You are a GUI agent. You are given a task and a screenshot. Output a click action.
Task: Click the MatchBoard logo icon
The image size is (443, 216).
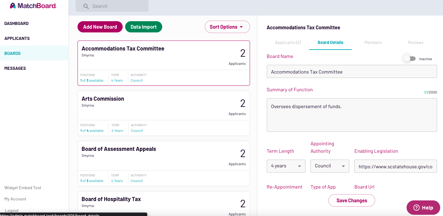coord(13,6)
